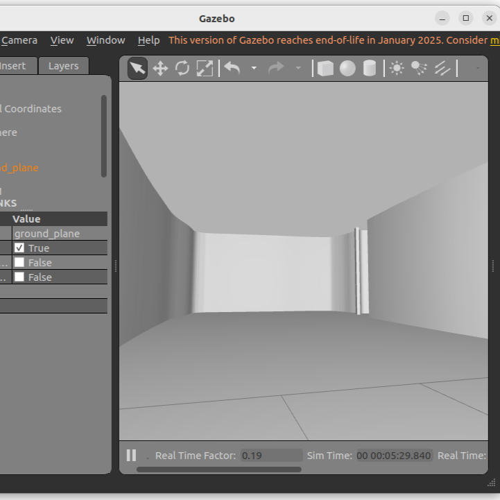The height and width of the screenshot is (500, 500).
Task: Select the arrow selection mode tool
Action: [x=137, y=68]
